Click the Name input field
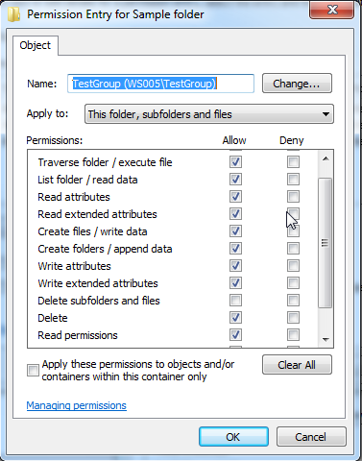The image size is (362, 461). click(160, 84)
